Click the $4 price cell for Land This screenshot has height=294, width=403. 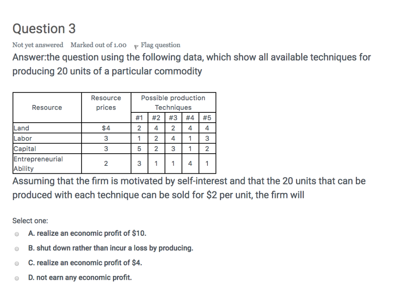(105, 128)
